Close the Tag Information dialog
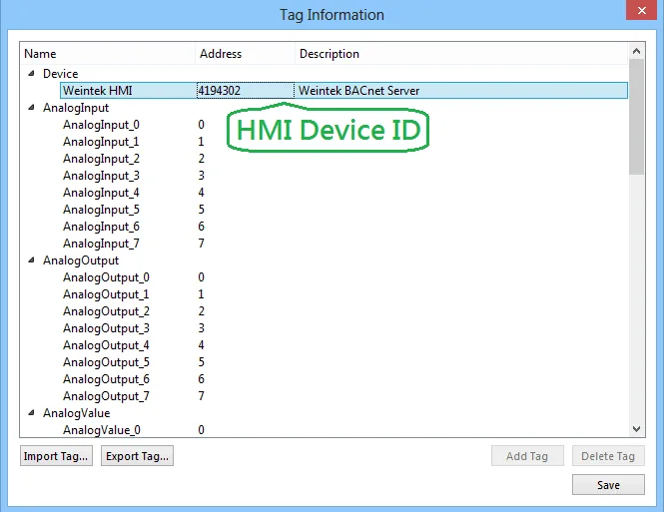Image resolution: width=664 pixels, height=512 pixels. (x=642, y=10)
